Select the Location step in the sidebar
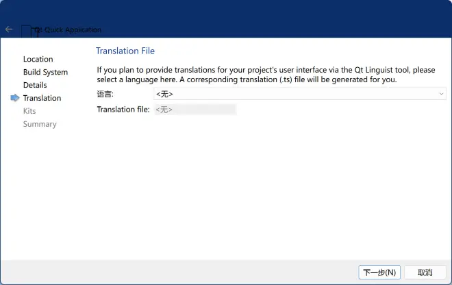This screenshot has height=285, width=452. click(x=38, y=59)
